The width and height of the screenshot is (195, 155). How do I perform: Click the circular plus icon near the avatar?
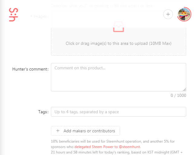168,14
